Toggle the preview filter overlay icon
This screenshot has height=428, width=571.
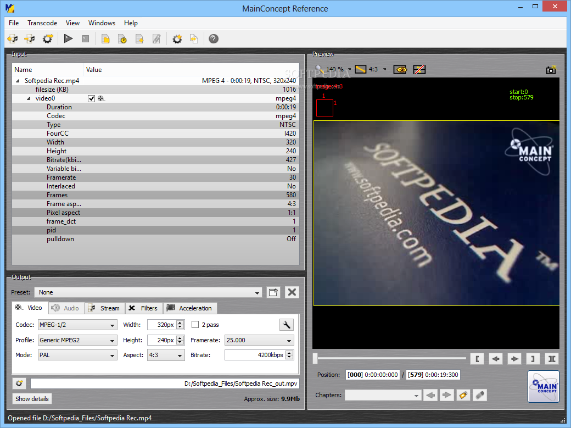tap(419, 69)
